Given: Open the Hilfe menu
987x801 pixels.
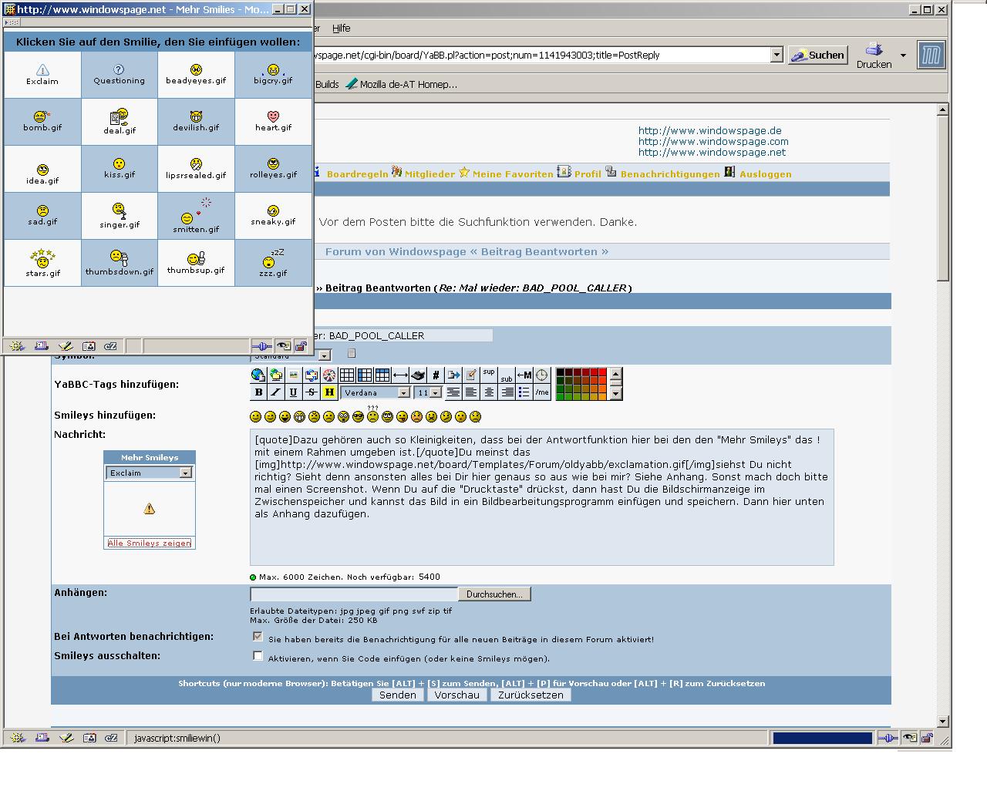Looking at the screenshot, I should pyautogui.click(x=341, y=29).
